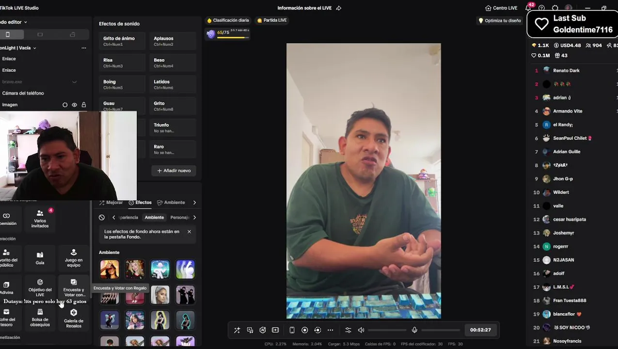Adjust the speaker volume slider
618x349 pixels.
click(387, 330)
